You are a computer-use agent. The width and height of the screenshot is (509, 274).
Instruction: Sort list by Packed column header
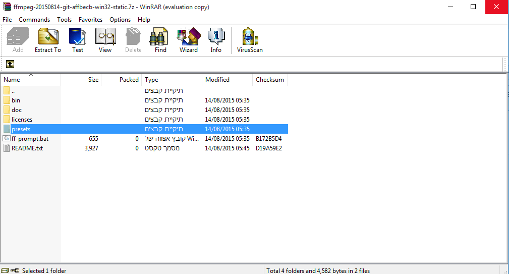122,80
